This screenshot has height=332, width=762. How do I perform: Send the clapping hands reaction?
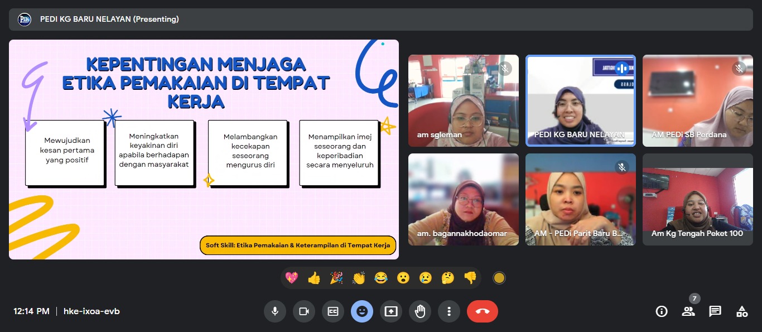pyautogui.click(x=359, y=277)
